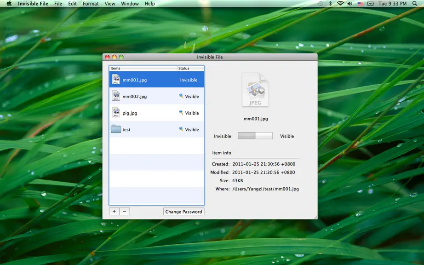The height and width of the screenshot is (265, 424).
Task: Click magnifier icon beside test folder status
Action: coord(181,129)
